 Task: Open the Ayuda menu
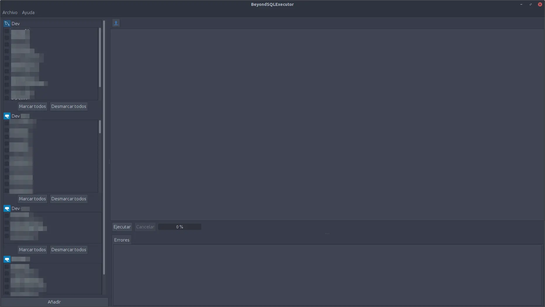pos(28,13)
